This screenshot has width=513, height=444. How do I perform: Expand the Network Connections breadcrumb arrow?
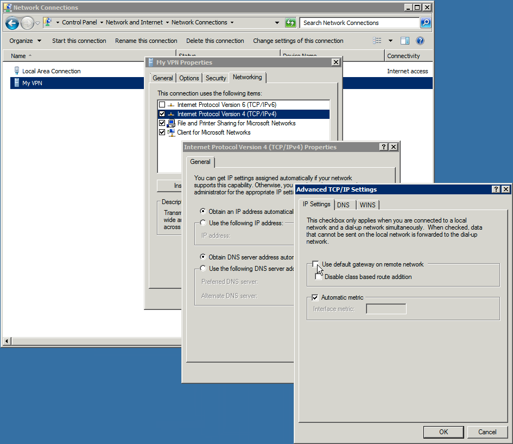[232, 22]
